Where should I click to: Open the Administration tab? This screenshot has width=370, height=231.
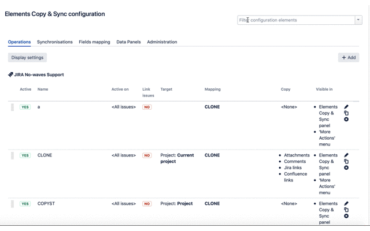[x=162, y=42]
